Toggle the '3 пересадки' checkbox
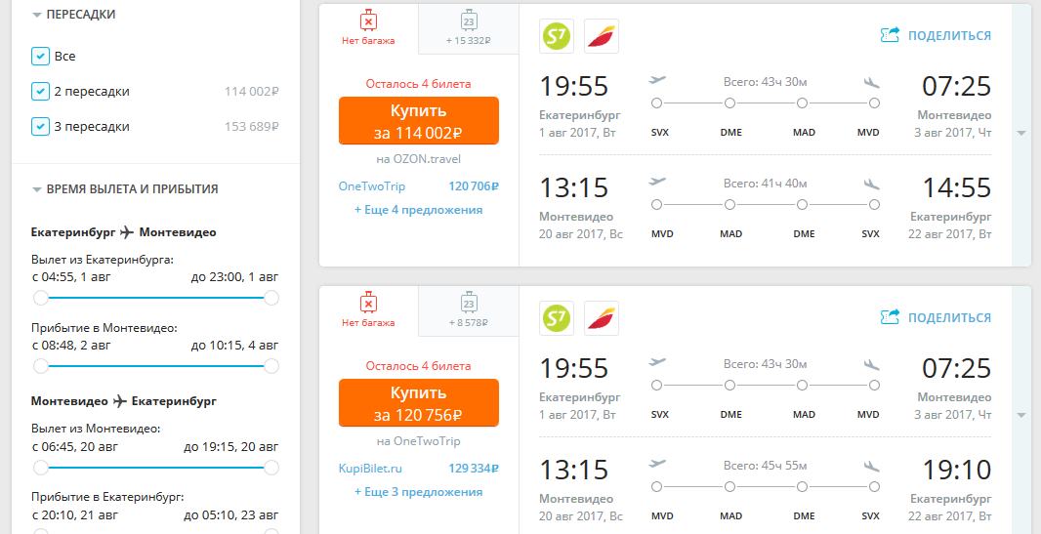The height and width of the screenshot is (534, 1041). pyautogui.click(x=40, y=127)
